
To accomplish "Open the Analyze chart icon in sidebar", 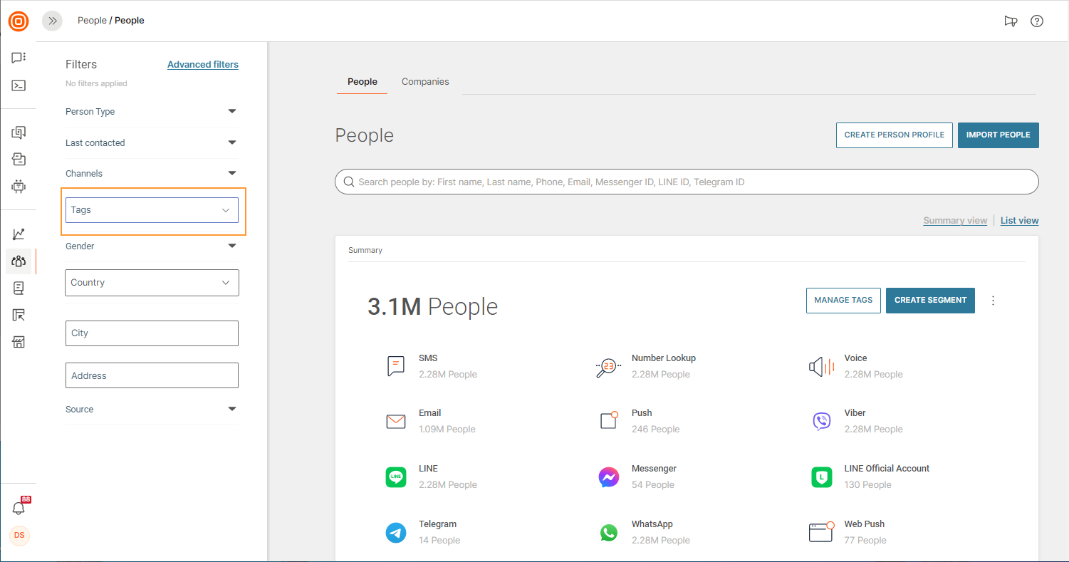I will click(x=19, y=234).
